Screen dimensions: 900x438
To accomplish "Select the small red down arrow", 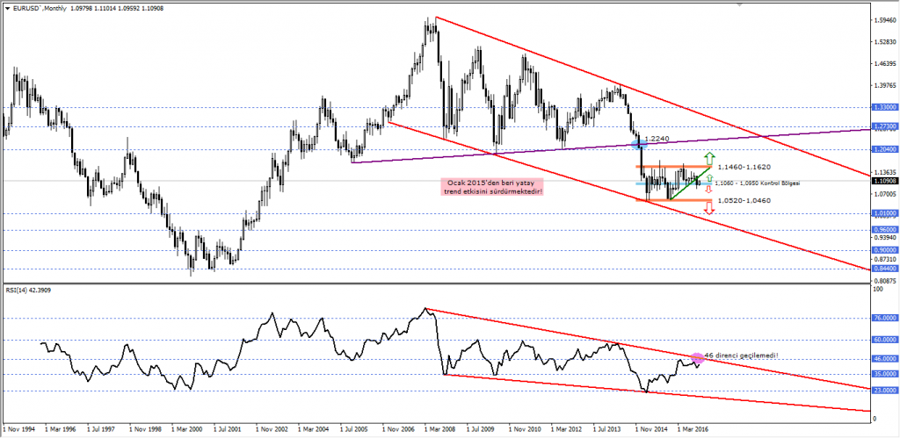I will tap(709, 189).
